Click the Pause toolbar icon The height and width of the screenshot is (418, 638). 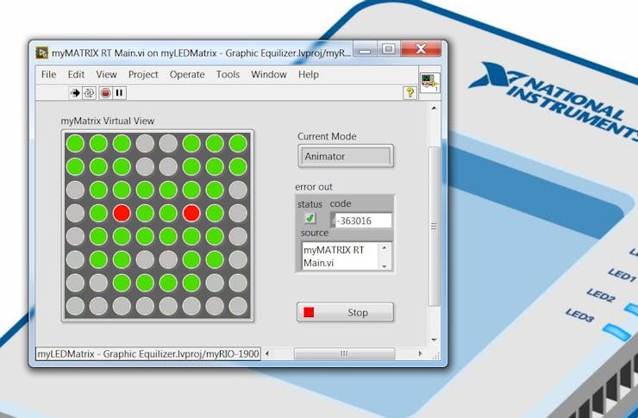point(119,93)
